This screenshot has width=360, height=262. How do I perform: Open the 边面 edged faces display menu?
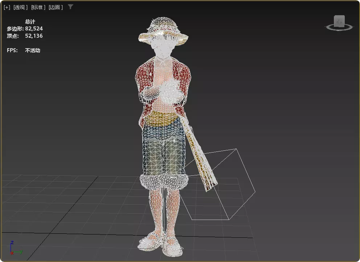click(56, 7)
